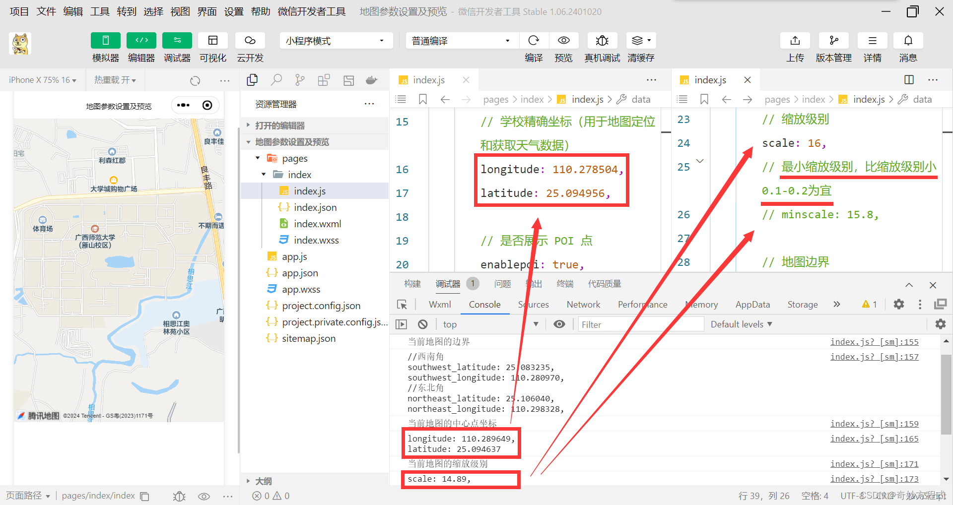Image resolution: width=953 pixels, height=505 pixels.
Task: Open the 文件 menu
Action: pyautogui.click(x=46, y=11)
